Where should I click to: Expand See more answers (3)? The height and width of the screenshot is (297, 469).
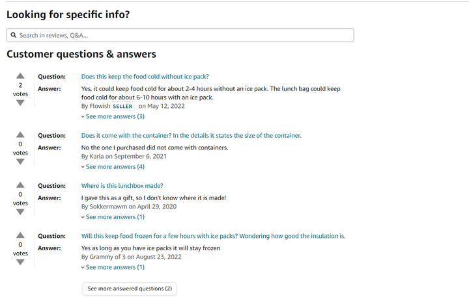[x=113, y=116]
